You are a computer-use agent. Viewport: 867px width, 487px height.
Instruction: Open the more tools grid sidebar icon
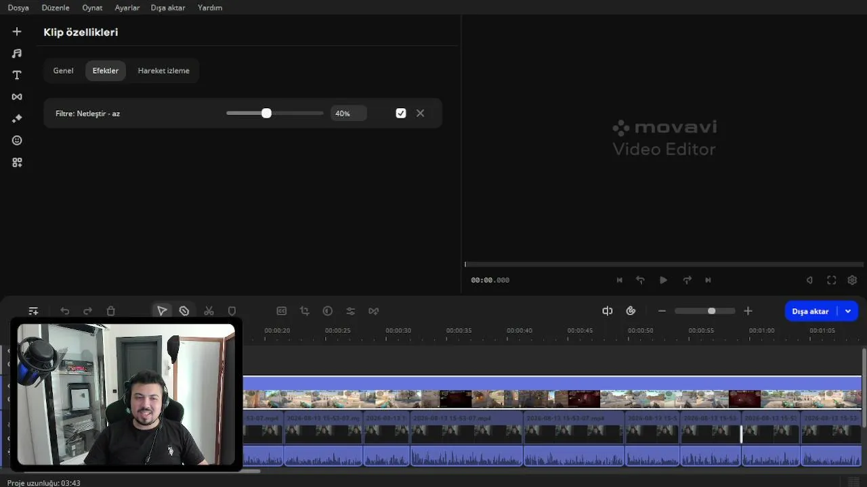17,162
